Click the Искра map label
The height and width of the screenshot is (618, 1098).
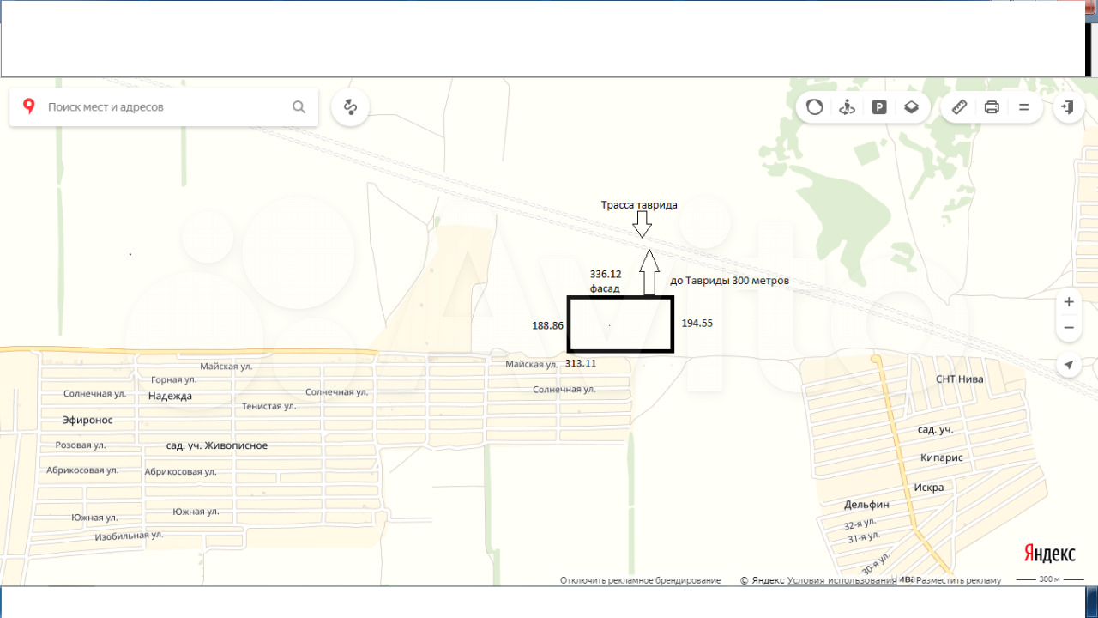[x=929, y=487]
